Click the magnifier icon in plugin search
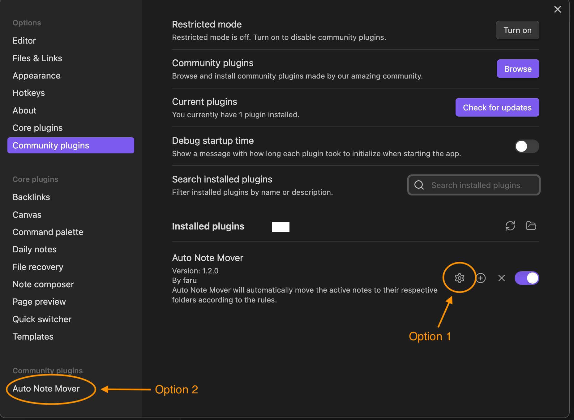The width and height of the screenshot is (574, 420). [x=419, y=185]
